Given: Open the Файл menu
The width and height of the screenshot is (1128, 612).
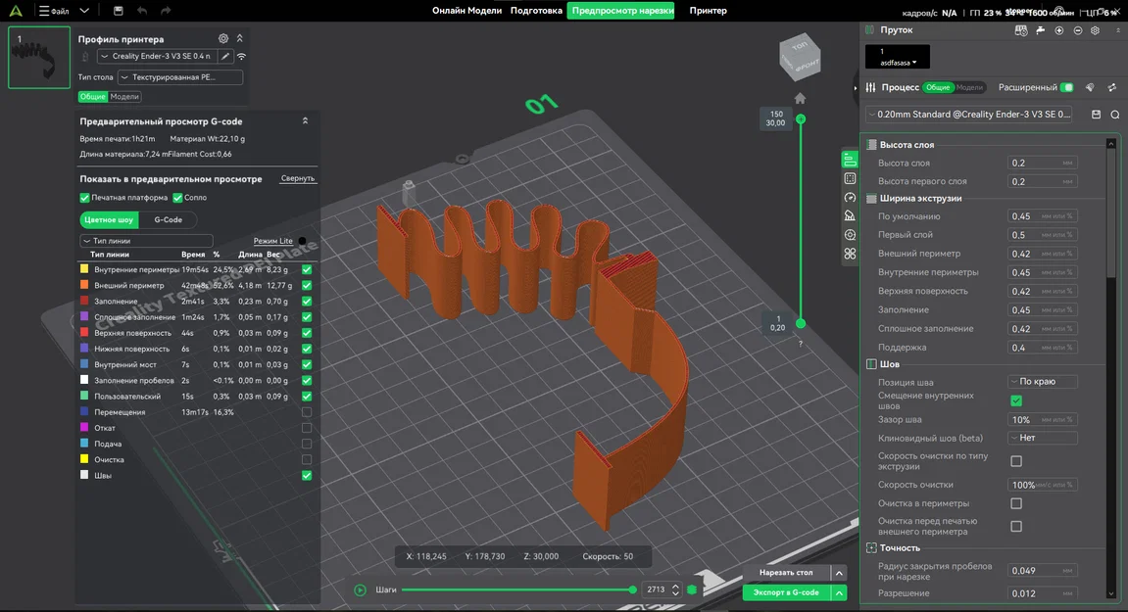Looking at the screenshot, I should coord(54,11).
